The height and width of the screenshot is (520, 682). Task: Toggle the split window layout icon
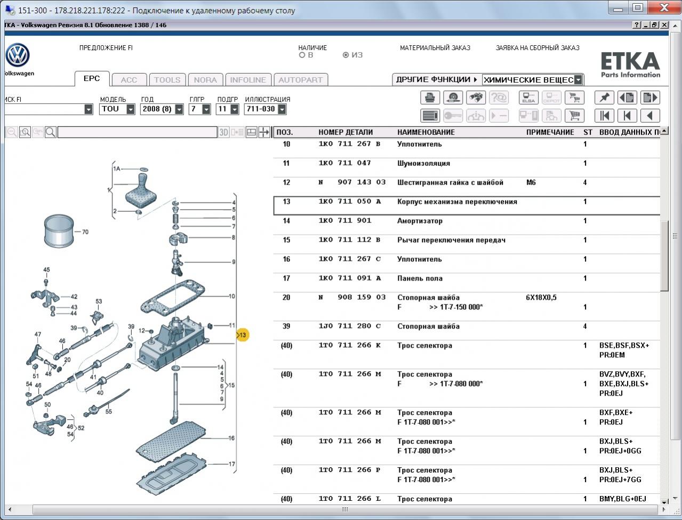(252, 132)
